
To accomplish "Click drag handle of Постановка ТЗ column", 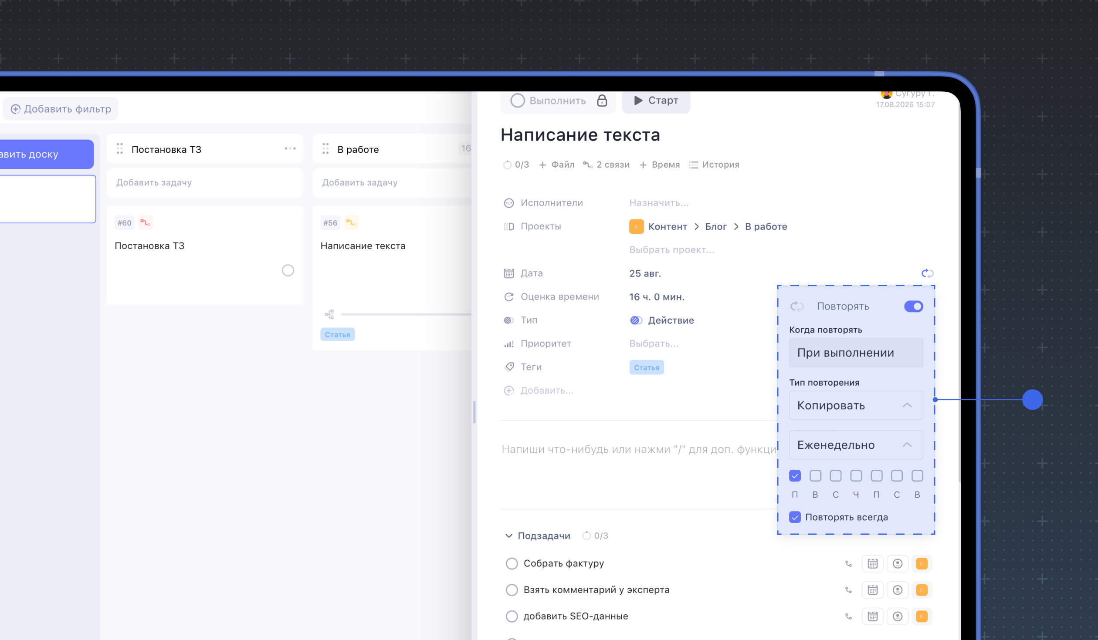I will (119, 149).
